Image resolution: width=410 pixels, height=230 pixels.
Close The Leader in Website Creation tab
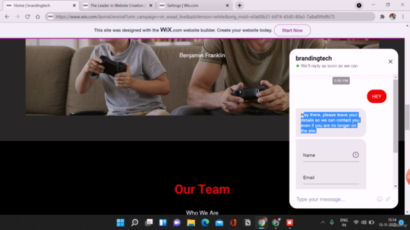tap(151, 6)
